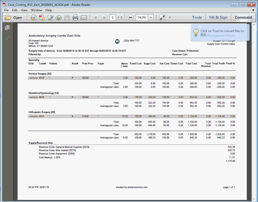The height and width of the screenshot is (202, 258).
Task: Print the document using the printer icon
Action: [75, 18]
